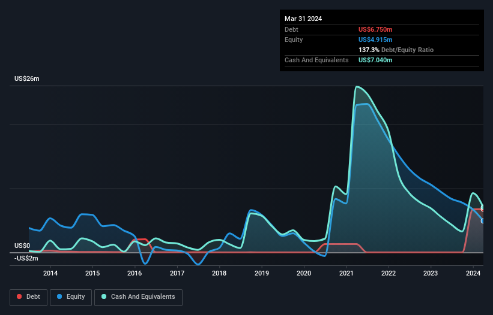Image resolution: width=493 pixels, height=315 pixels.
Task: Select the teal Cash endpoint marker at Mar 2024
Action: (x=483, y=207)
